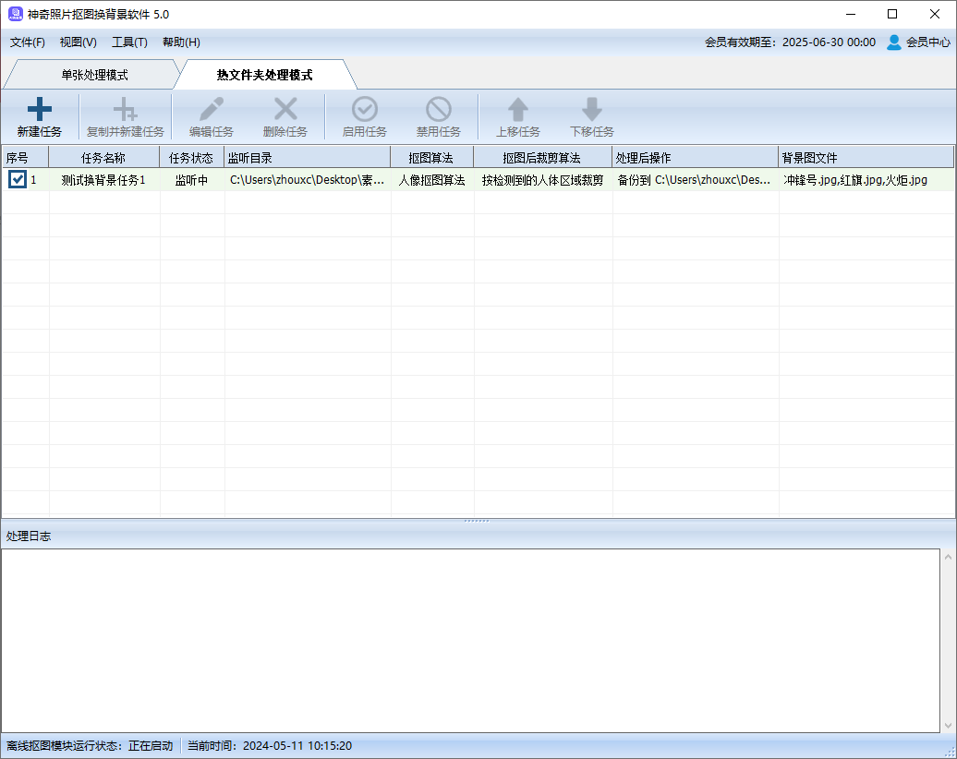The width and height of the screenshot is (957, 759).
Task: Select the 冲锋号.jpg,红旗.jpg,火炬.jpg cell
Action: click(x=866, y=180)
